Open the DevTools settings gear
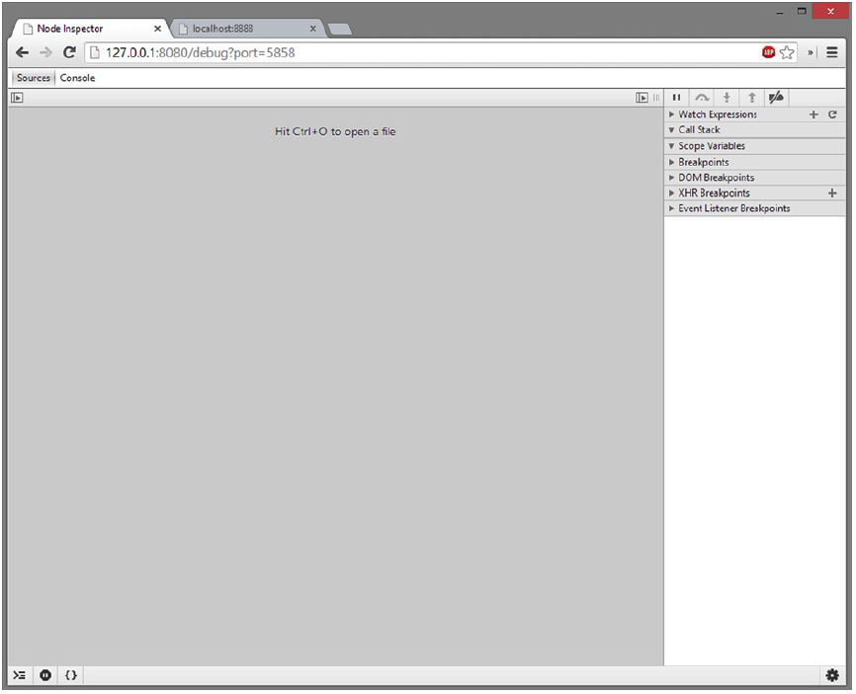 tap(832, 675)
